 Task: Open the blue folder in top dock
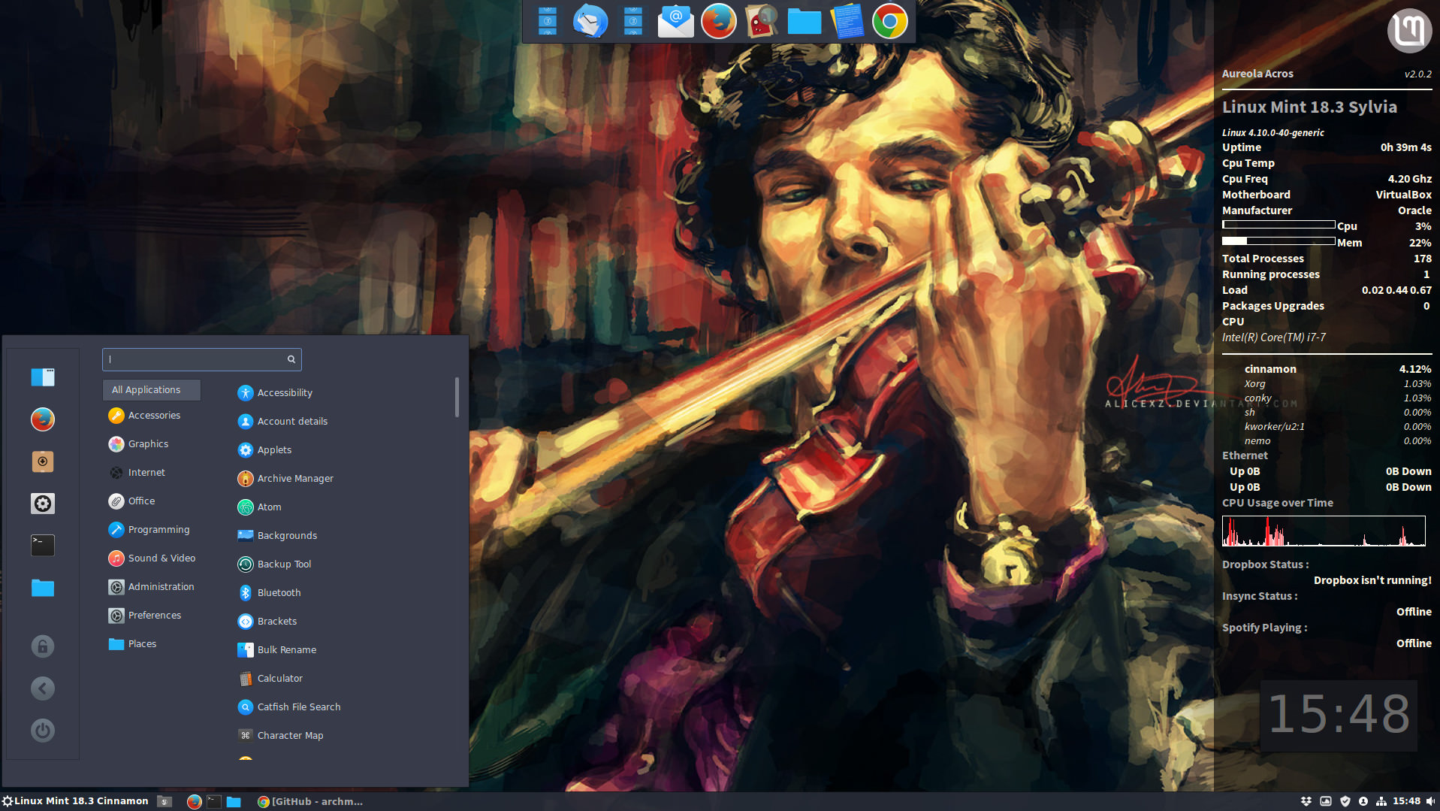pos(805,22)
